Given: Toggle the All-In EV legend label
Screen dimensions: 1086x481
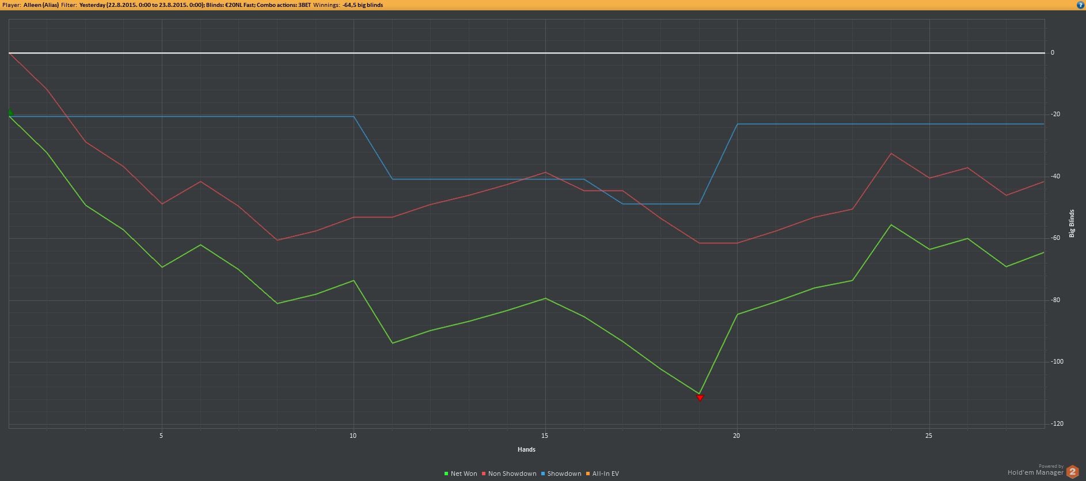Looking at the screenshot, I should (x=606, y=474).
